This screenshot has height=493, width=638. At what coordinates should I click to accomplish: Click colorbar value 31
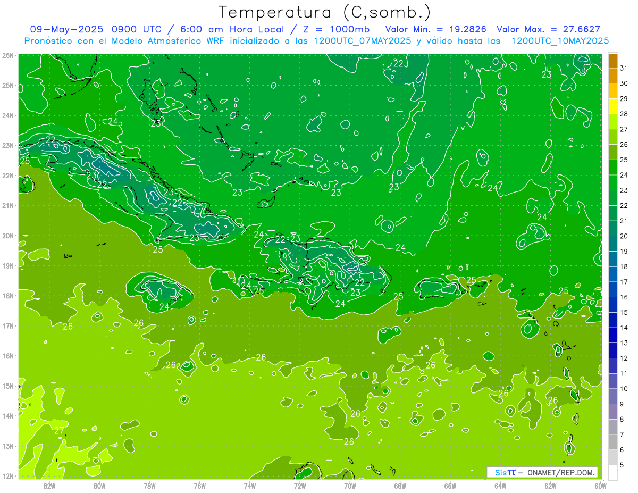point(624,68)
